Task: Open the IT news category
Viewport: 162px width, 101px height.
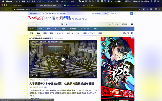Action: [x=78, y=33]
